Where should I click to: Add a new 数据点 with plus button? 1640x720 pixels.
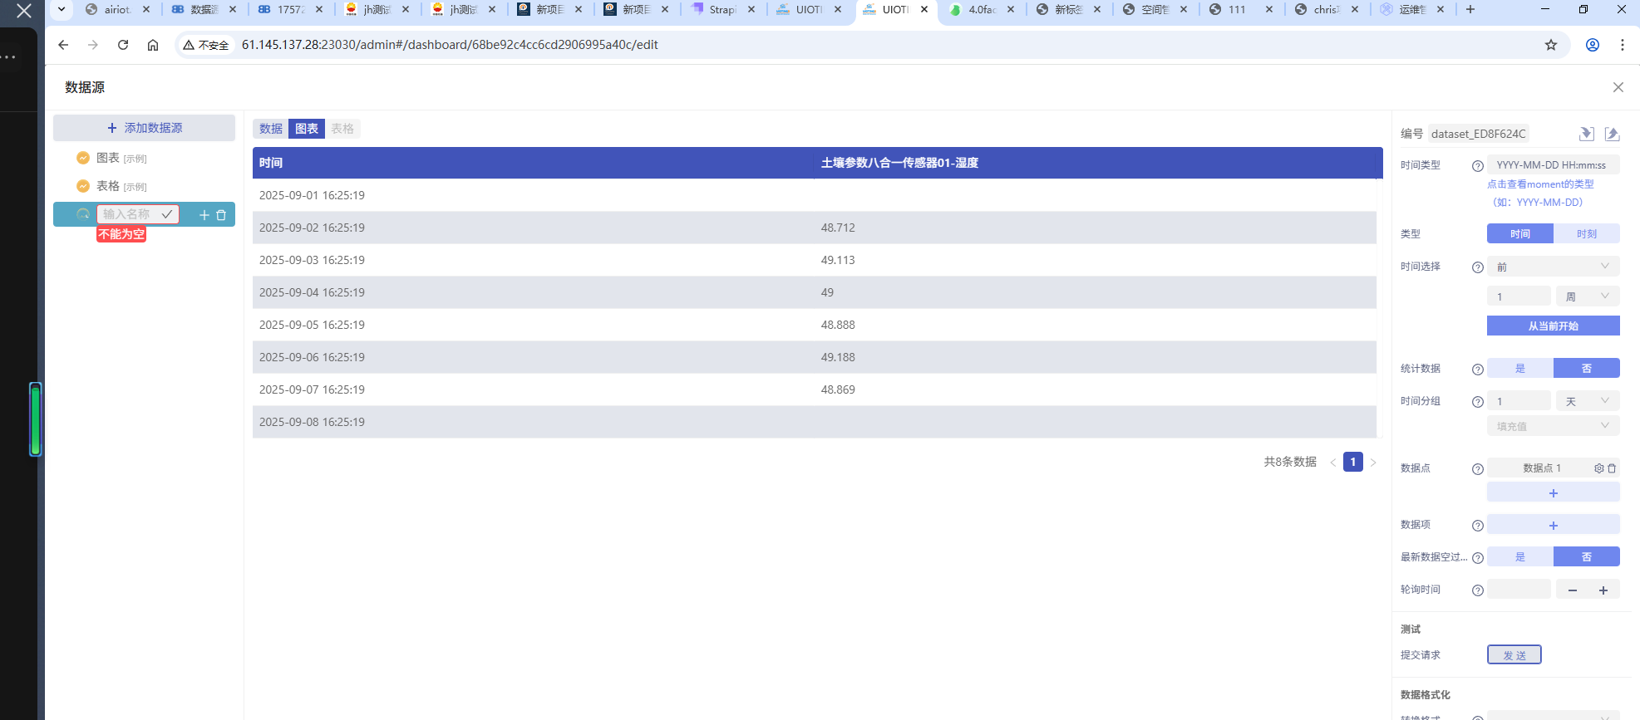[1553, 493]
